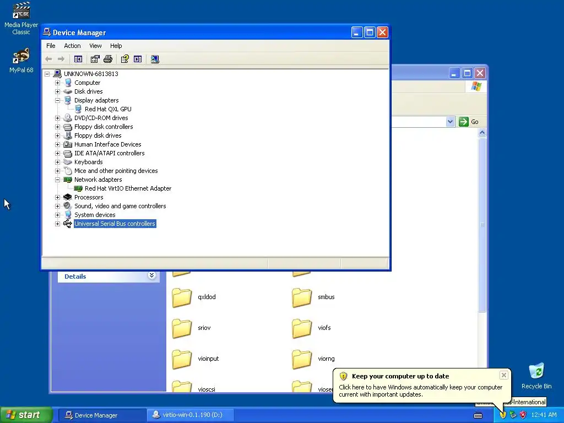Expand the Computer tree node

pyautogui.click(x=57, y=83)
